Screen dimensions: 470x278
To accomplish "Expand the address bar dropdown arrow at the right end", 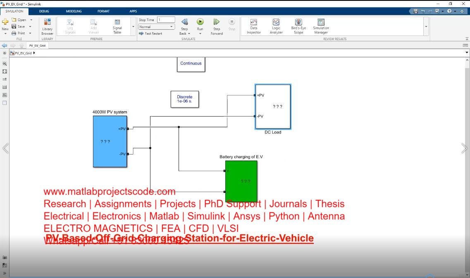I will pyautogui.click(x=467, y=52).
